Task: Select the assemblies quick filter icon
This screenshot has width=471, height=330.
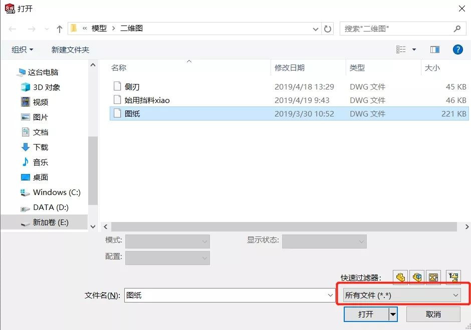Action: [417, 277]
